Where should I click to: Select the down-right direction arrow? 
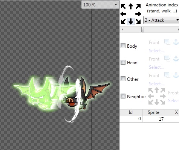click(138, 21)
